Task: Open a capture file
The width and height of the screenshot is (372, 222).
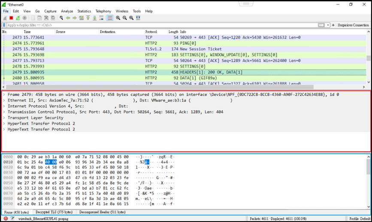Action: (x=33, y=18)
